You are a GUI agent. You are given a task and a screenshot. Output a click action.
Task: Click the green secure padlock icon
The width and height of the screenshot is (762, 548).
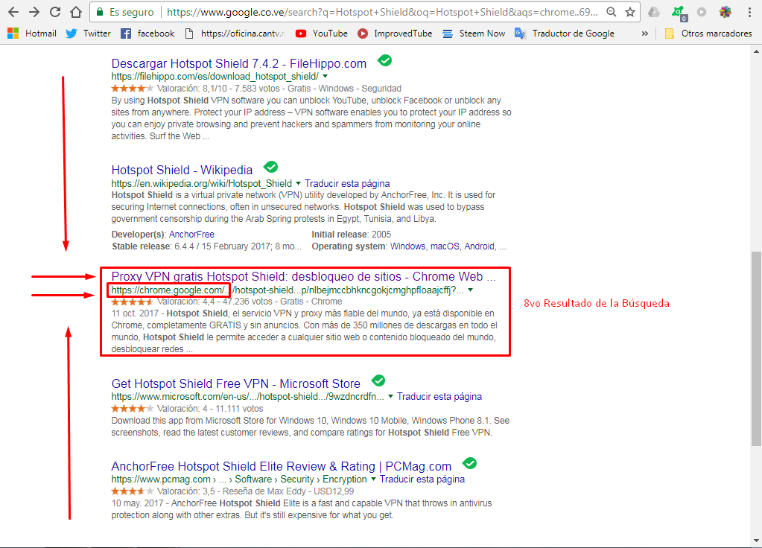100,12
